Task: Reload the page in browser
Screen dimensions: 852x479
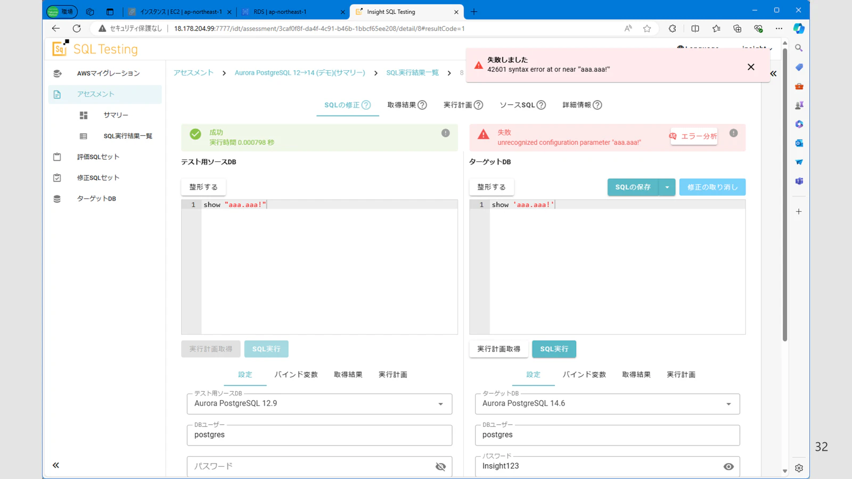Action: [x=77, y=29]
